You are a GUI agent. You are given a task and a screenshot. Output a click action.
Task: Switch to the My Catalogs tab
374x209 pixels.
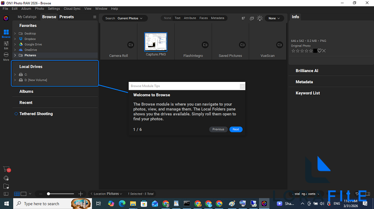(27, 17)
